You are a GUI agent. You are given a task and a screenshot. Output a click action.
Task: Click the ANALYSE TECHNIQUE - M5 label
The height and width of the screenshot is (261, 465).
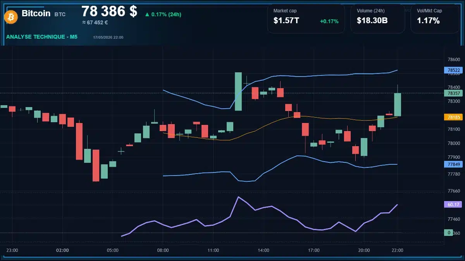[42, 37]
